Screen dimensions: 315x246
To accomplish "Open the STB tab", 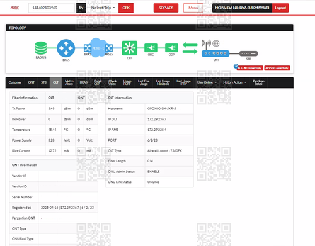I will point(43,82).
